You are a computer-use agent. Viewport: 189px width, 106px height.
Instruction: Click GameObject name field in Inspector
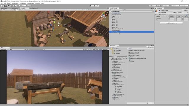[171, 11]
